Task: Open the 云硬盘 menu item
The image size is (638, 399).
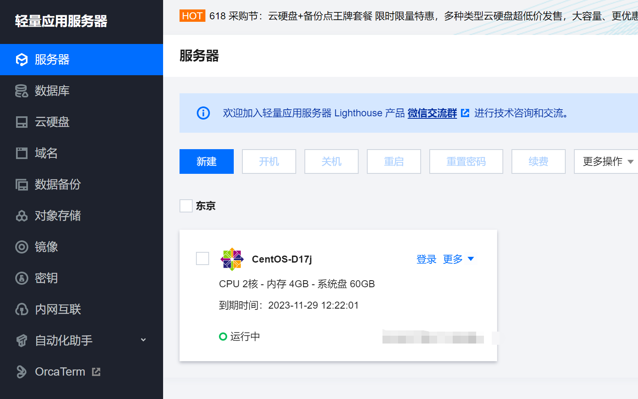Action: [81, 122]
